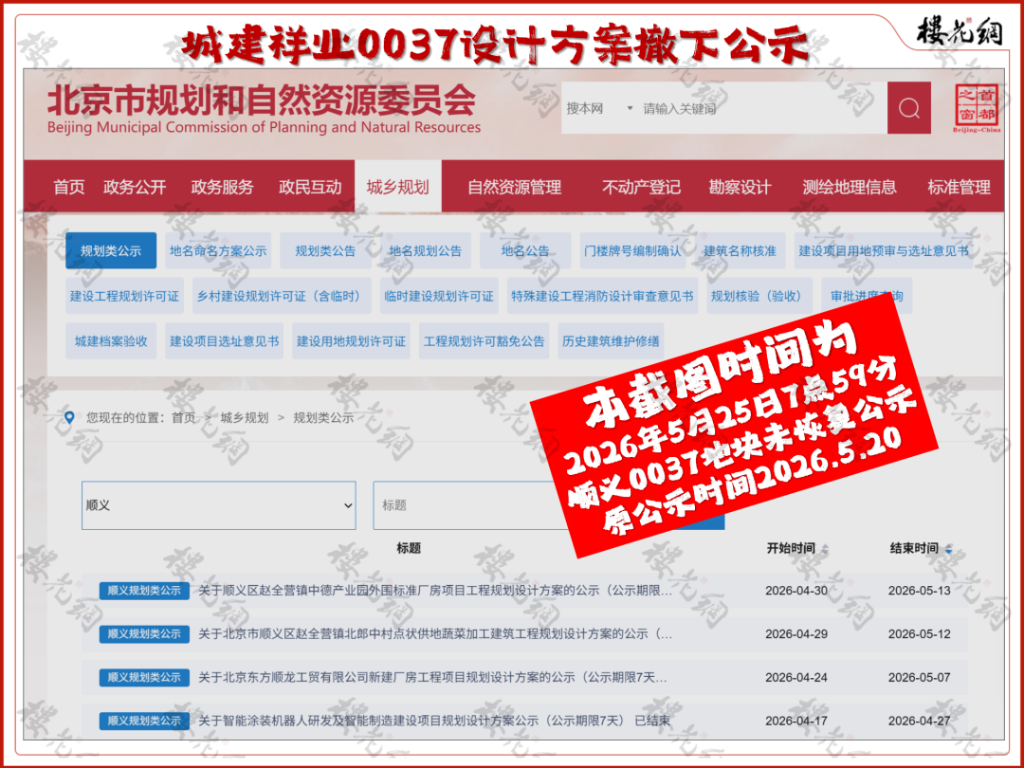Click the 请输入关键词 search box
Screen dimensions: 1024x768
760,108
